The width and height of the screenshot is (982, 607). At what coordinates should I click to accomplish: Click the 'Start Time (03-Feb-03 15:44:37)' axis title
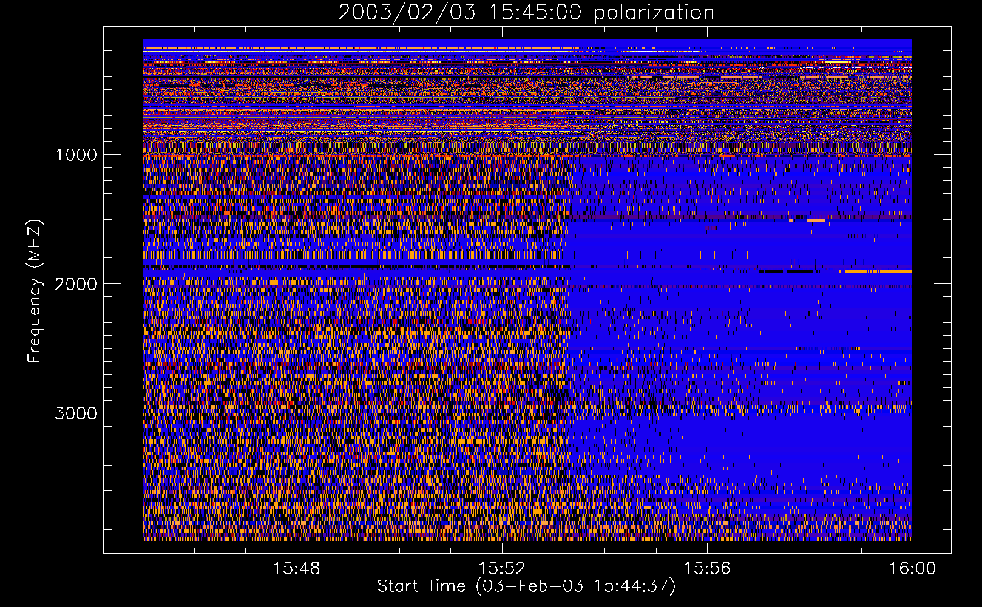pyautogui.click(x=526, y=586)
